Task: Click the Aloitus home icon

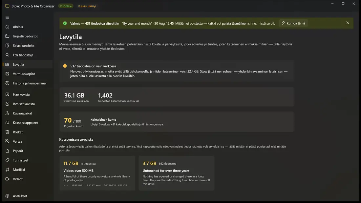Action: coord(7,27)
